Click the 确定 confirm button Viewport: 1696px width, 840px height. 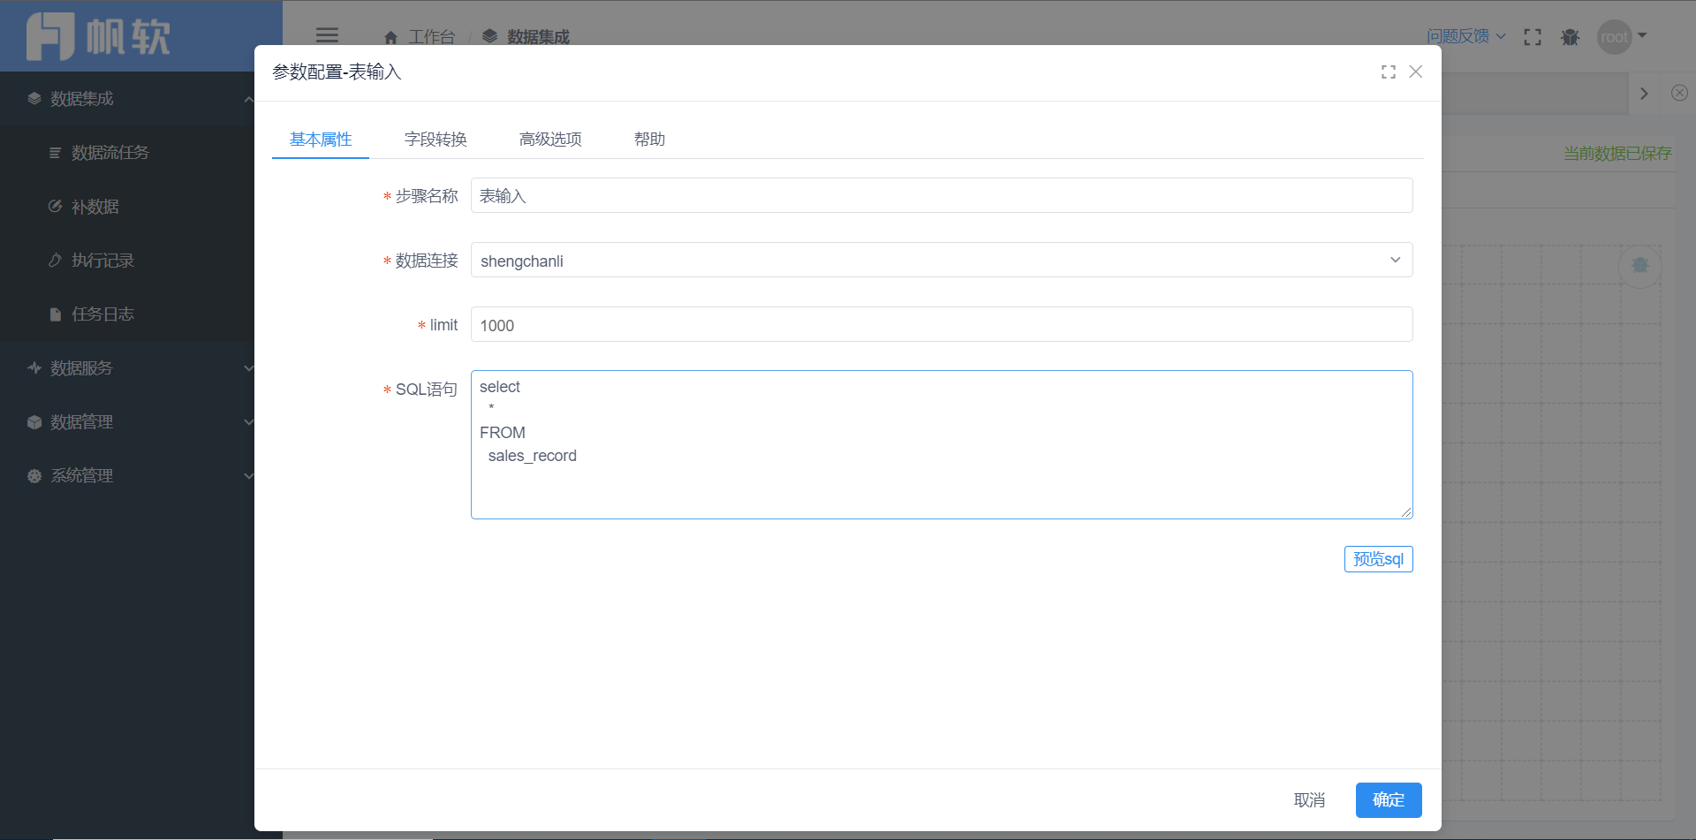tap(1389, 800)
